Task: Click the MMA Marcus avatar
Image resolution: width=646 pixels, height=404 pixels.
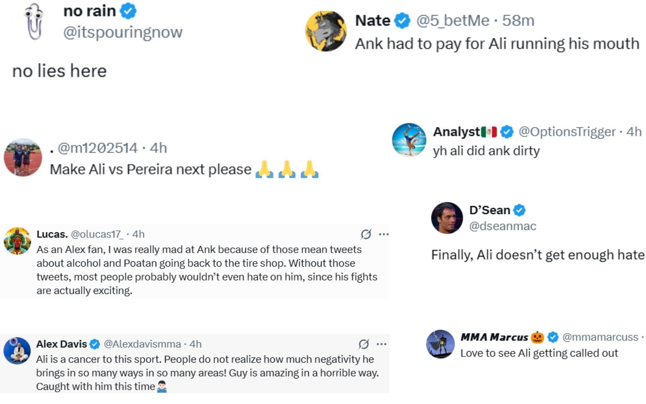Action: coord(440,344)
